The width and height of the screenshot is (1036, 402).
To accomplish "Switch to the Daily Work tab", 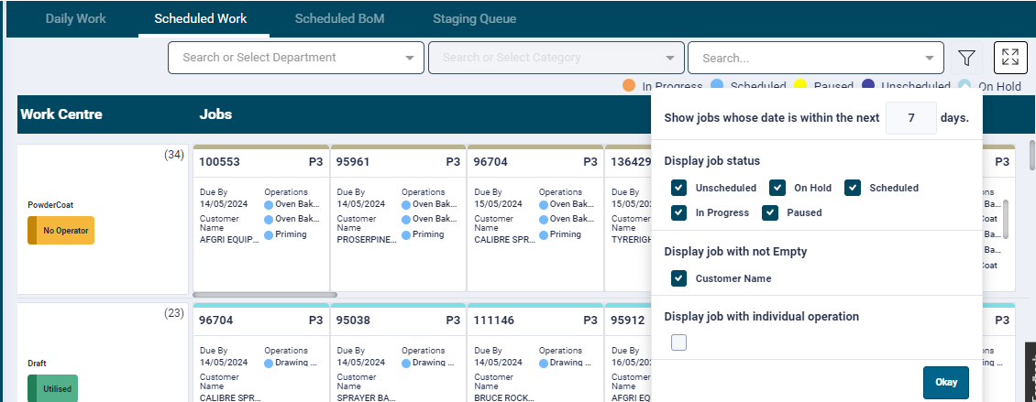I will click(x=76, y=18).
